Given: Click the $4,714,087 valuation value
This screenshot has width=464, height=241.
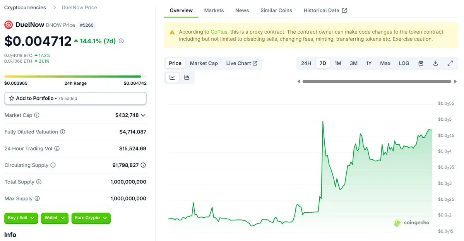Looking at the screenshot, I should (x=133, y=132).
